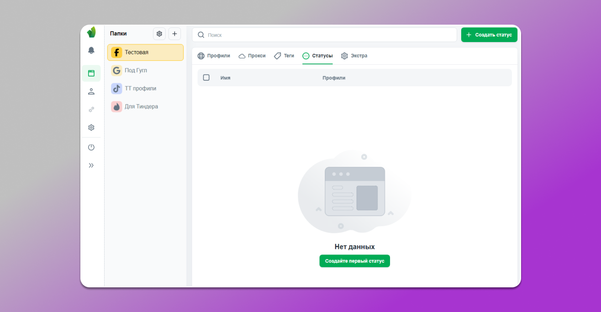Viewport: 601px width, 312px height.
Task: Toggle the select-all checkbox in table header
Action: (x=206, y=78)
